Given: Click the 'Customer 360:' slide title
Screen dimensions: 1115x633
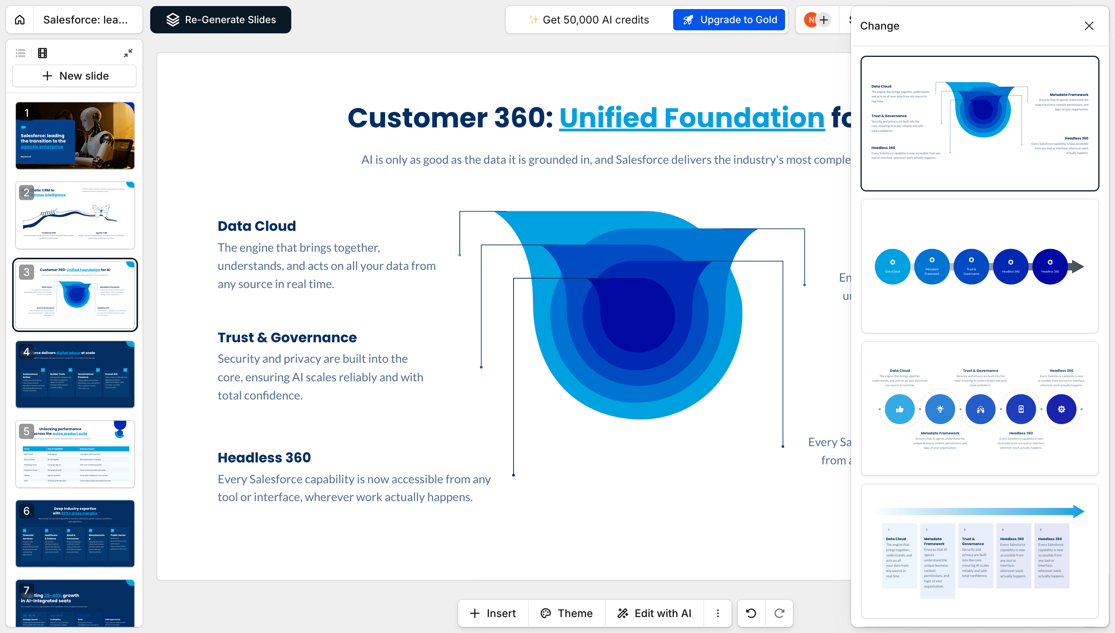Looking at the screenshot, I should click(450, 118).
